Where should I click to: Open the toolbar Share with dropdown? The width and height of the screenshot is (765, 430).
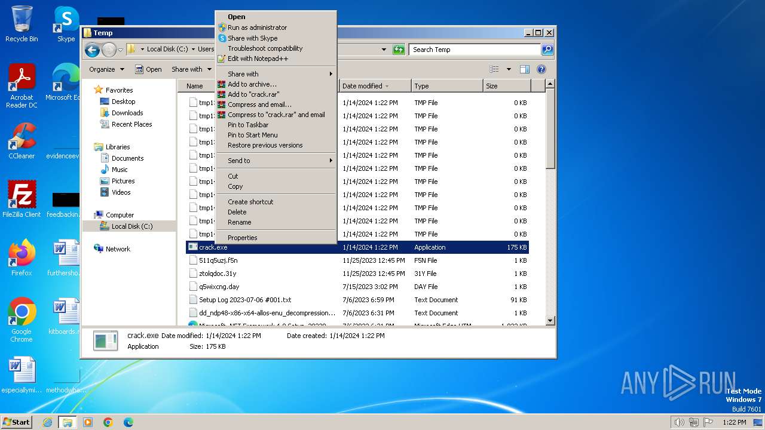[191, 69]
